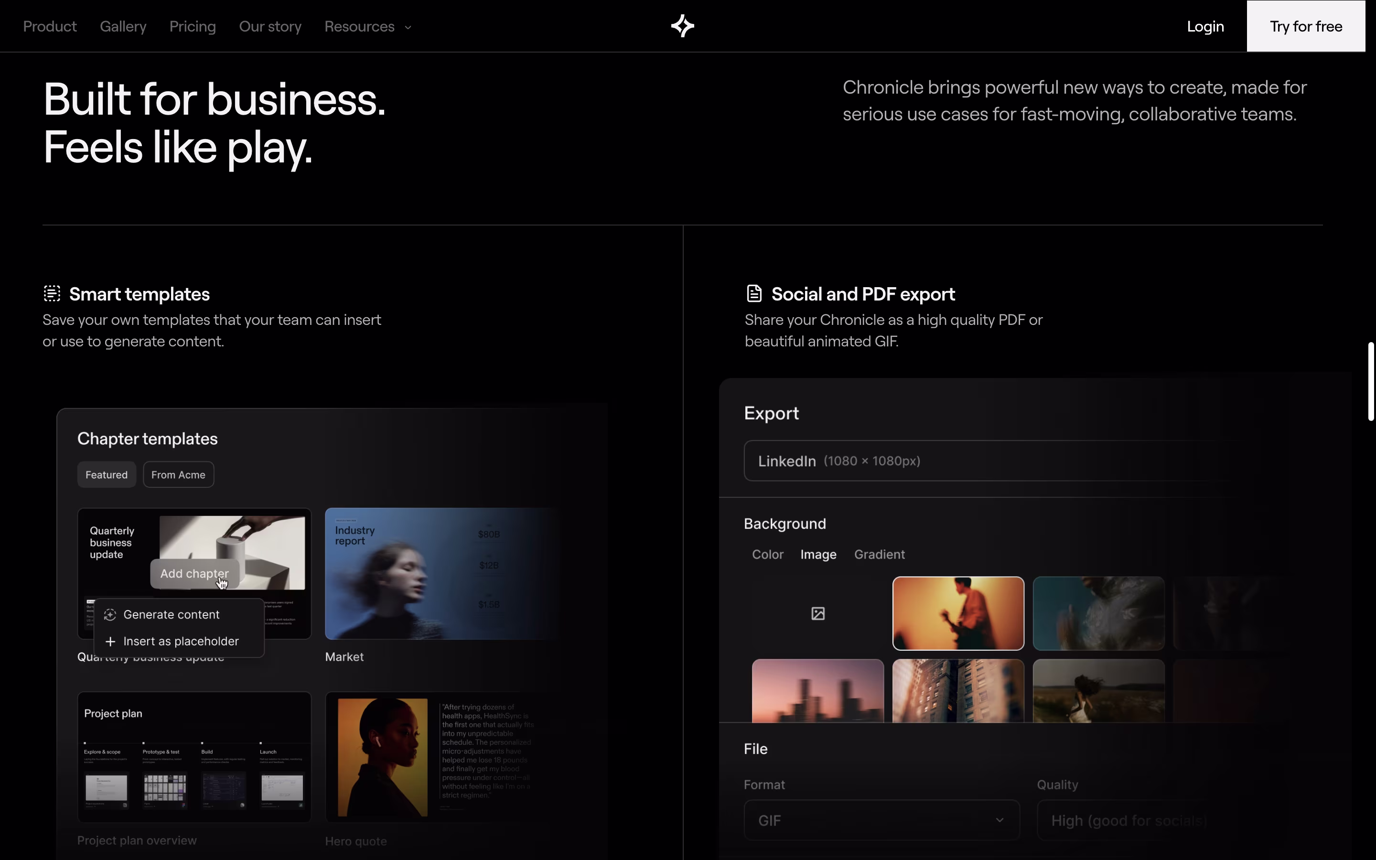Viewport: 1376px width, 860px height.
Task: Click the page vertical scrollbar thumb
Action: [x=1371, y=381]
